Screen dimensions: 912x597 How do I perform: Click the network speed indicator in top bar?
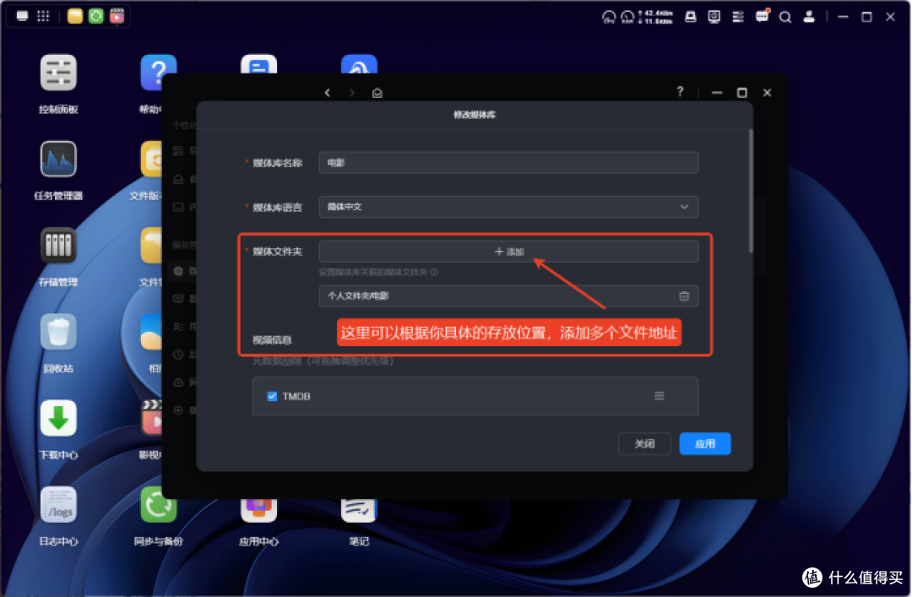tap(655, 17)
